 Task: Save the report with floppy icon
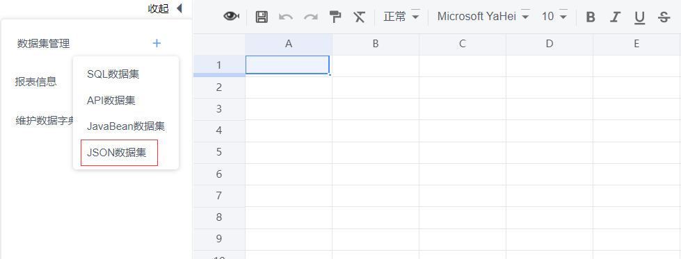[262, 17]
